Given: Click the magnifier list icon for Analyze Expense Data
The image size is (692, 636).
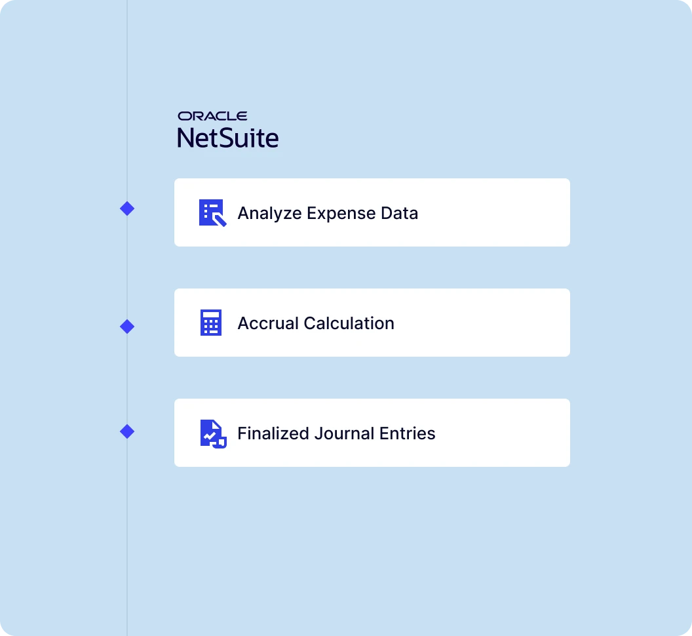Looking at the screenshot, I should point(212,213).
